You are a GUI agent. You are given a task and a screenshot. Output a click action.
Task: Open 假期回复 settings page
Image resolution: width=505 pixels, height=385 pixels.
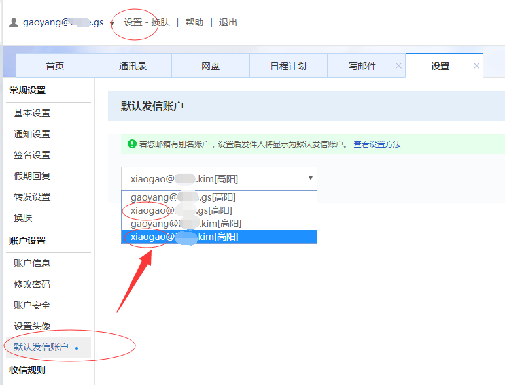click(32, 176)
